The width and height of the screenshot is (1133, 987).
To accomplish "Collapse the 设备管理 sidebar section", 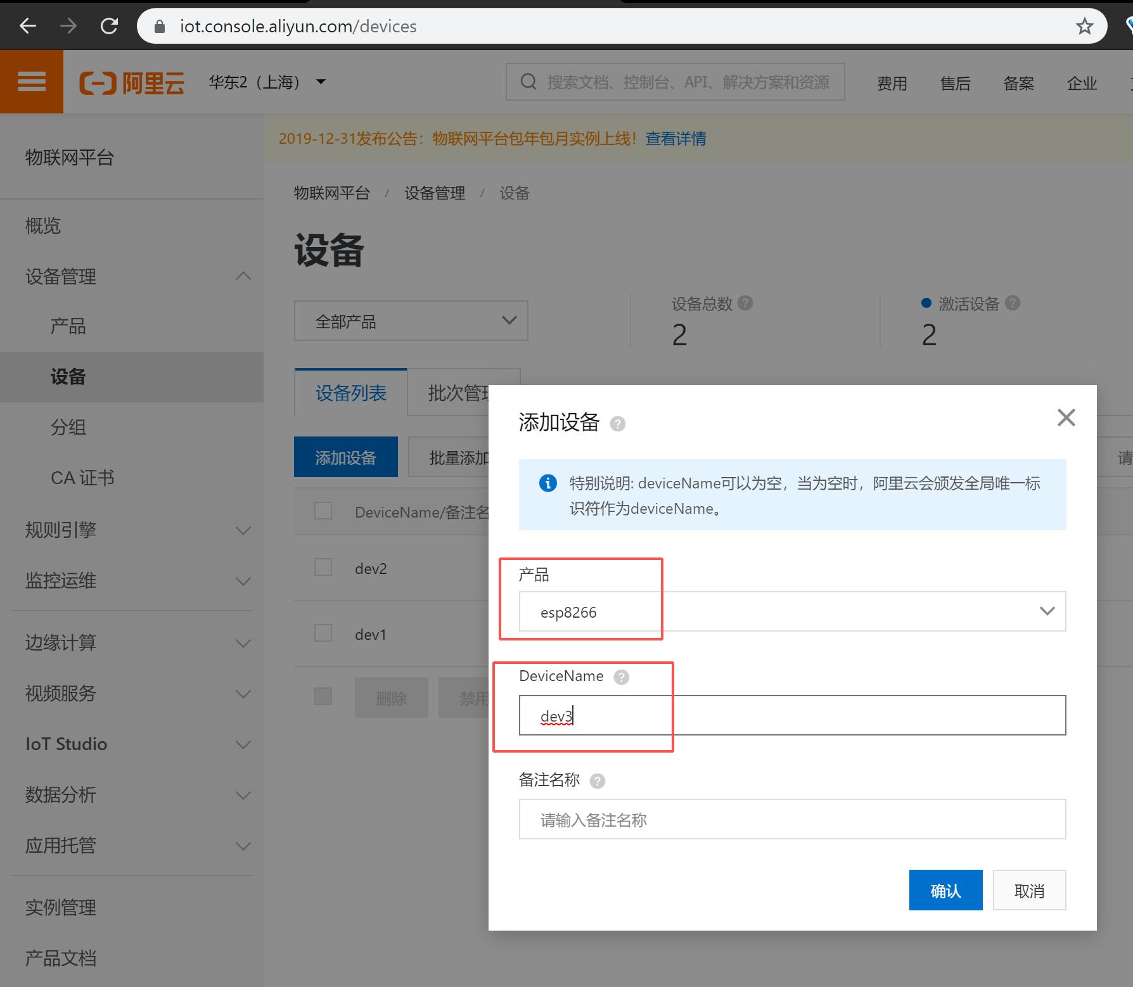I will tap(243, 276).
